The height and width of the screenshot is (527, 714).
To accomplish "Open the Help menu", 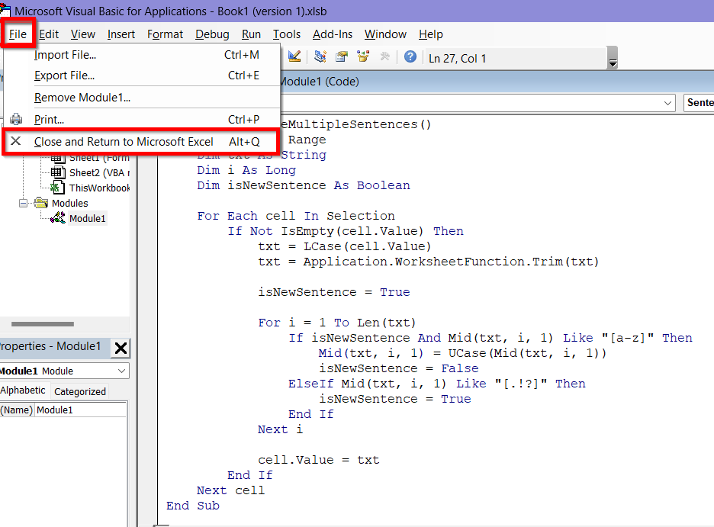I will (x=431, y=34).
